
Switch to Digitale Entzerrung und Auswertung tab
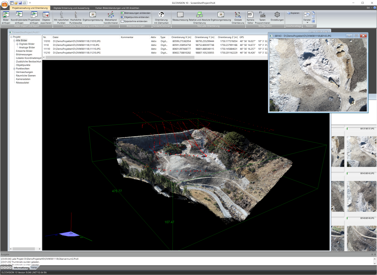tap(71, 8)
